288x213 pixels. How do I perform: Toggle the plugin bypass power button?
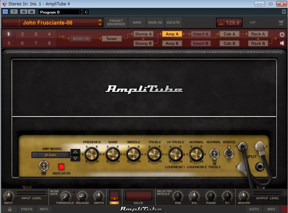pos(5,12)
